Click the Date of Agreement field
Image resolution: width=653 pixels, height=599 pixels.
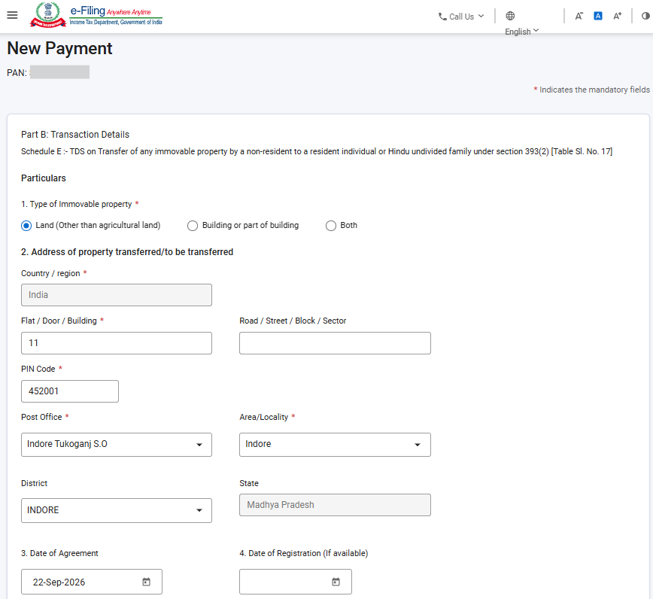pos(92,582)
